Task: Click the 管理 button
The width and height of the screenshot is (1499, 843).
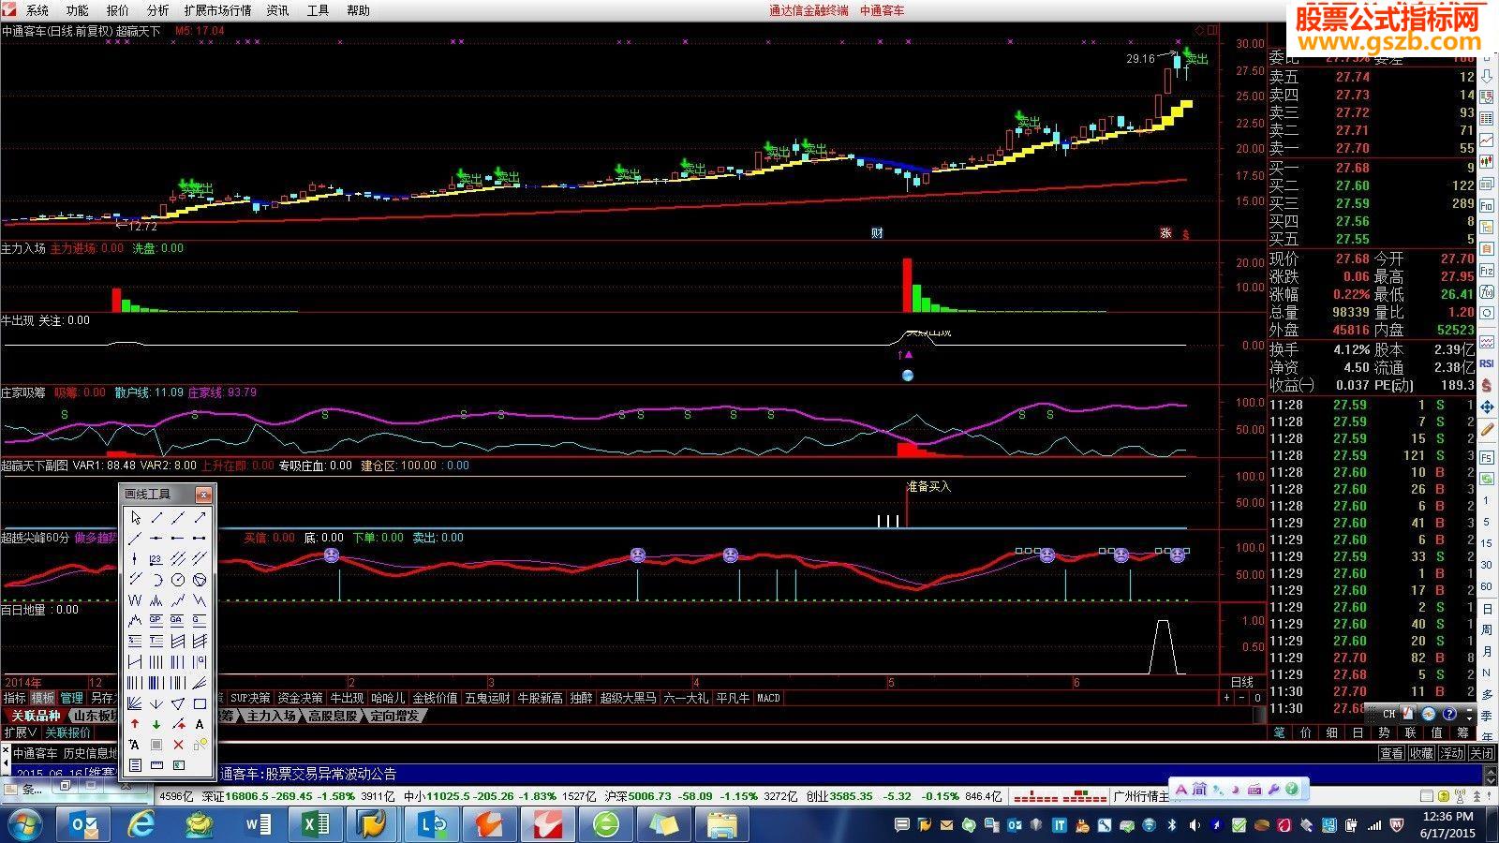Action: pos(72,698)
